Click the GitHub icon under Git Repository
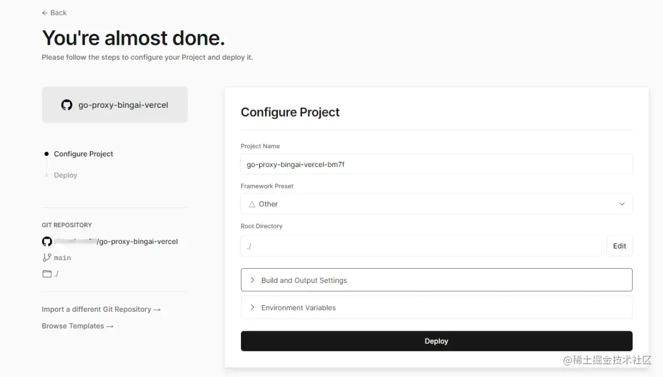This screenshot has height=377, width=663. [47, 242]
